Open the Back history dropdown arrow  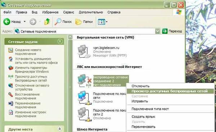click(x=24, y=21)
